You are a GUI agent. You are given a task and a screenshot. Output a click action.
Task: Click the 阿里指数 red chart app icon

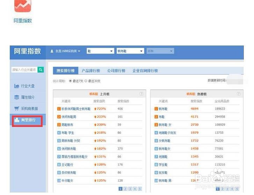click(23, 6)
